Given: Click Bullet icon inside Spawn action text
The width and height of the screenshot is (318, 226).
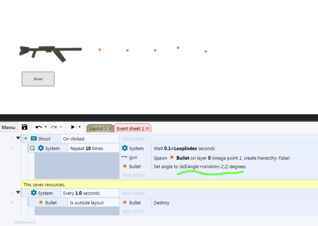Looking at the screenshot, I should [172, 157].
